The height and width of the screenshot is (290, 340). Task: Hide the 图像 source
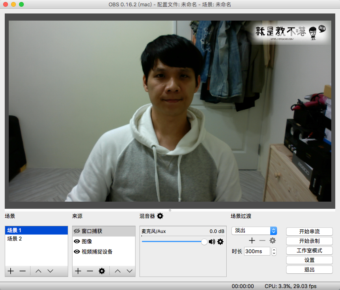tap(77, 241)
